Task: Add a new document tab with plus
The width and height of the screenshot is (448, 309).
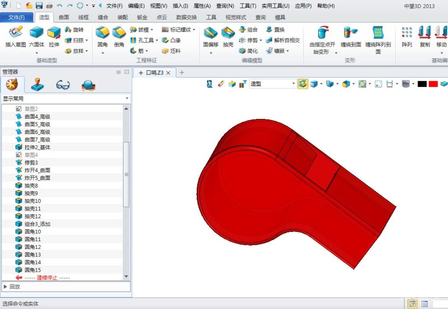Action: coord(182,72)
